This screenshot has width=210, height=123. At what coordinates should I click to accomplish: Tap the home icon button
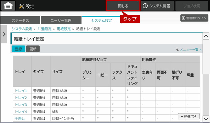[8, 6]
